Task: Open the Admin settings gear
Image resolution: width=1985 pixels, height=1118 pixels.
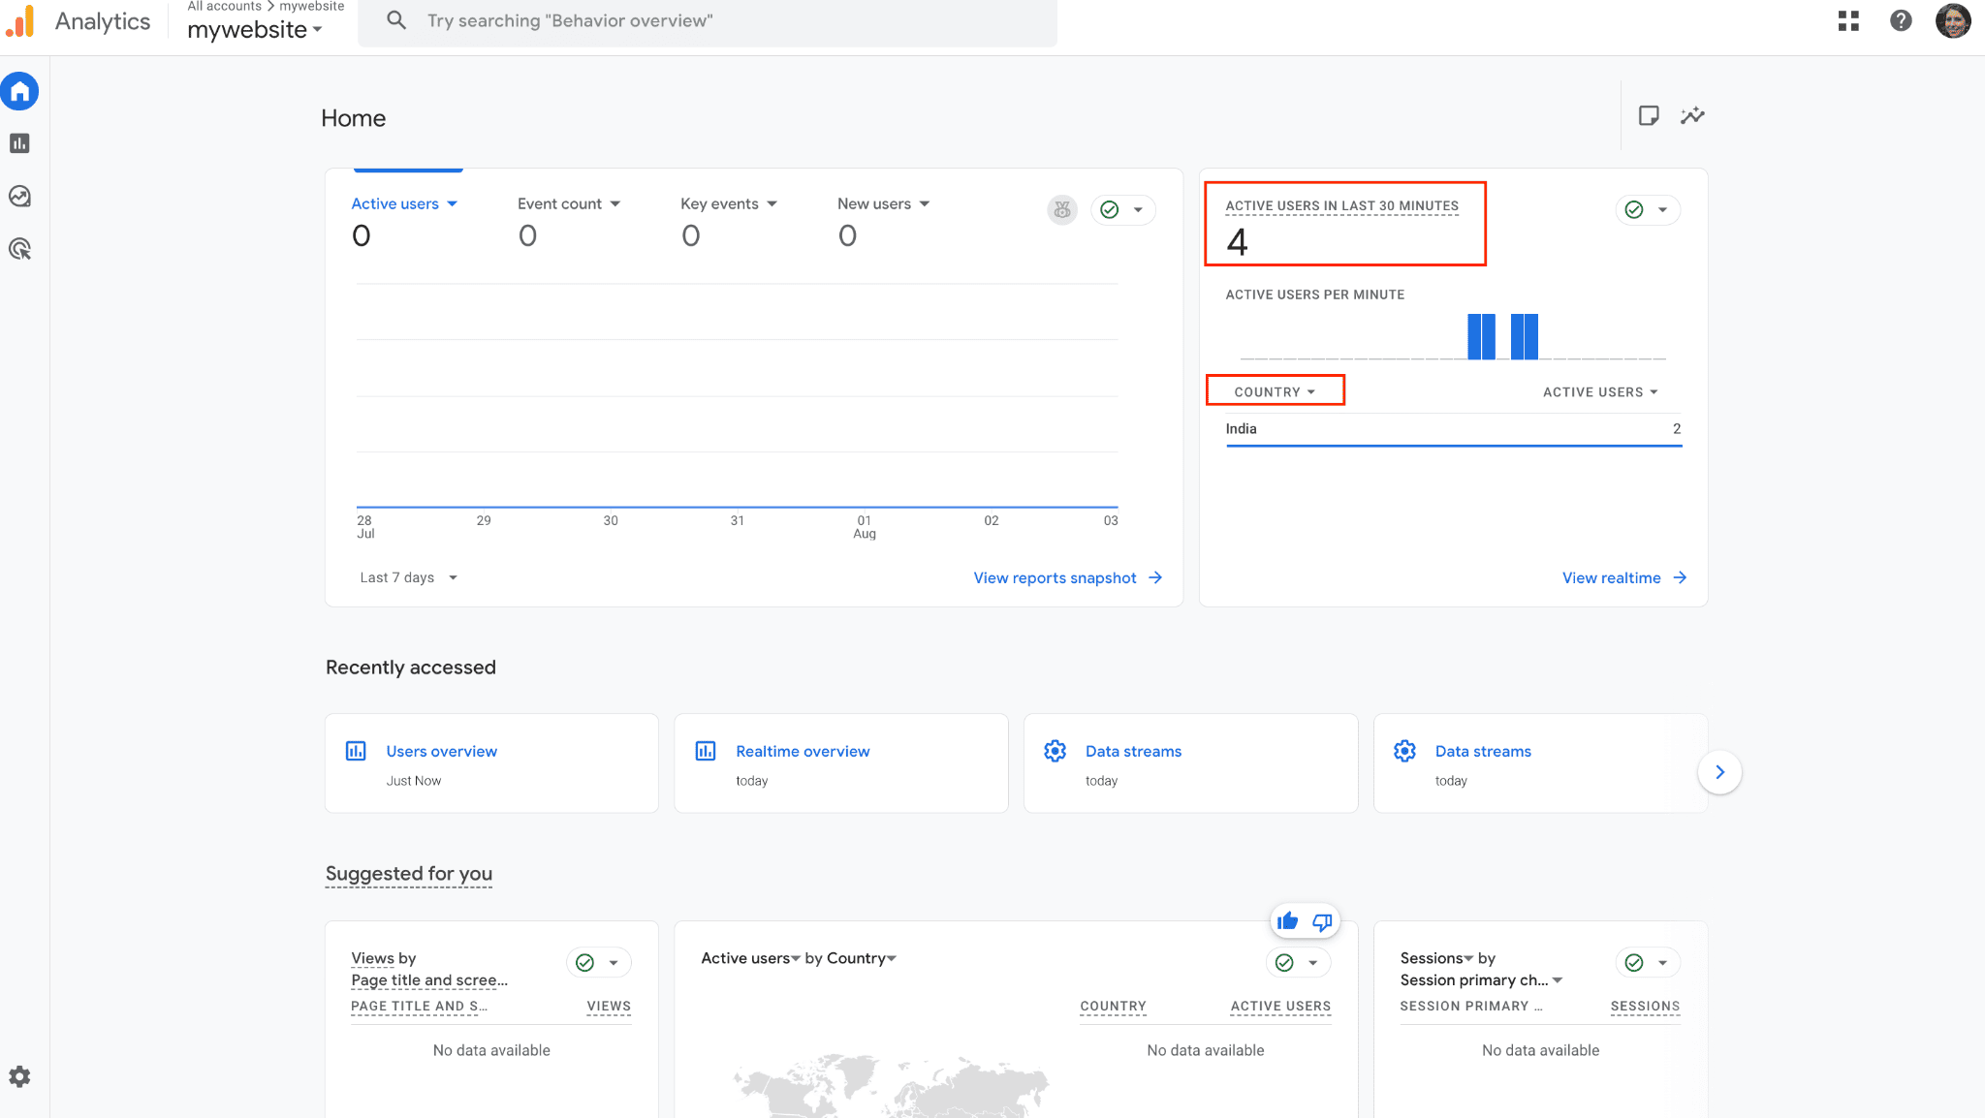Action: [x=19, y=1076]
